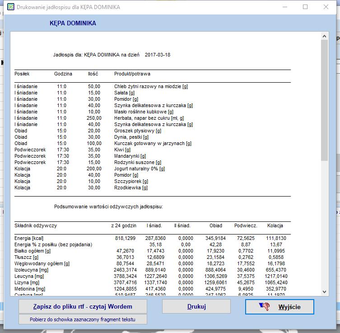
Task: Click Herbata, napar bez cukru [ml, g]
Action: point(149,118)
